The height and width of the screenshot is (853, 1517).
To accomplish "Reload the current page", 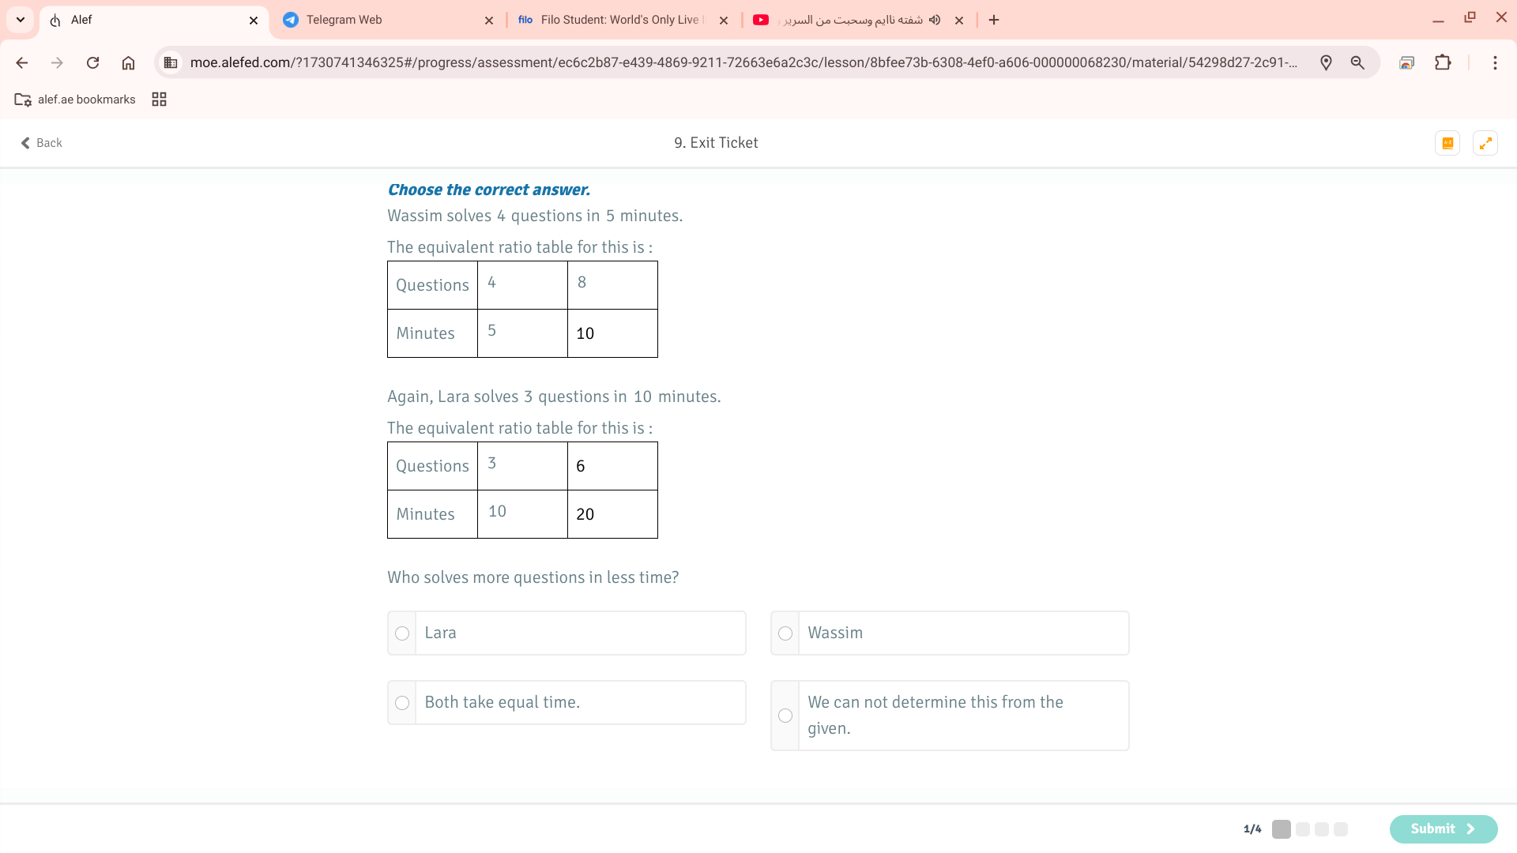I will [92, 62].
